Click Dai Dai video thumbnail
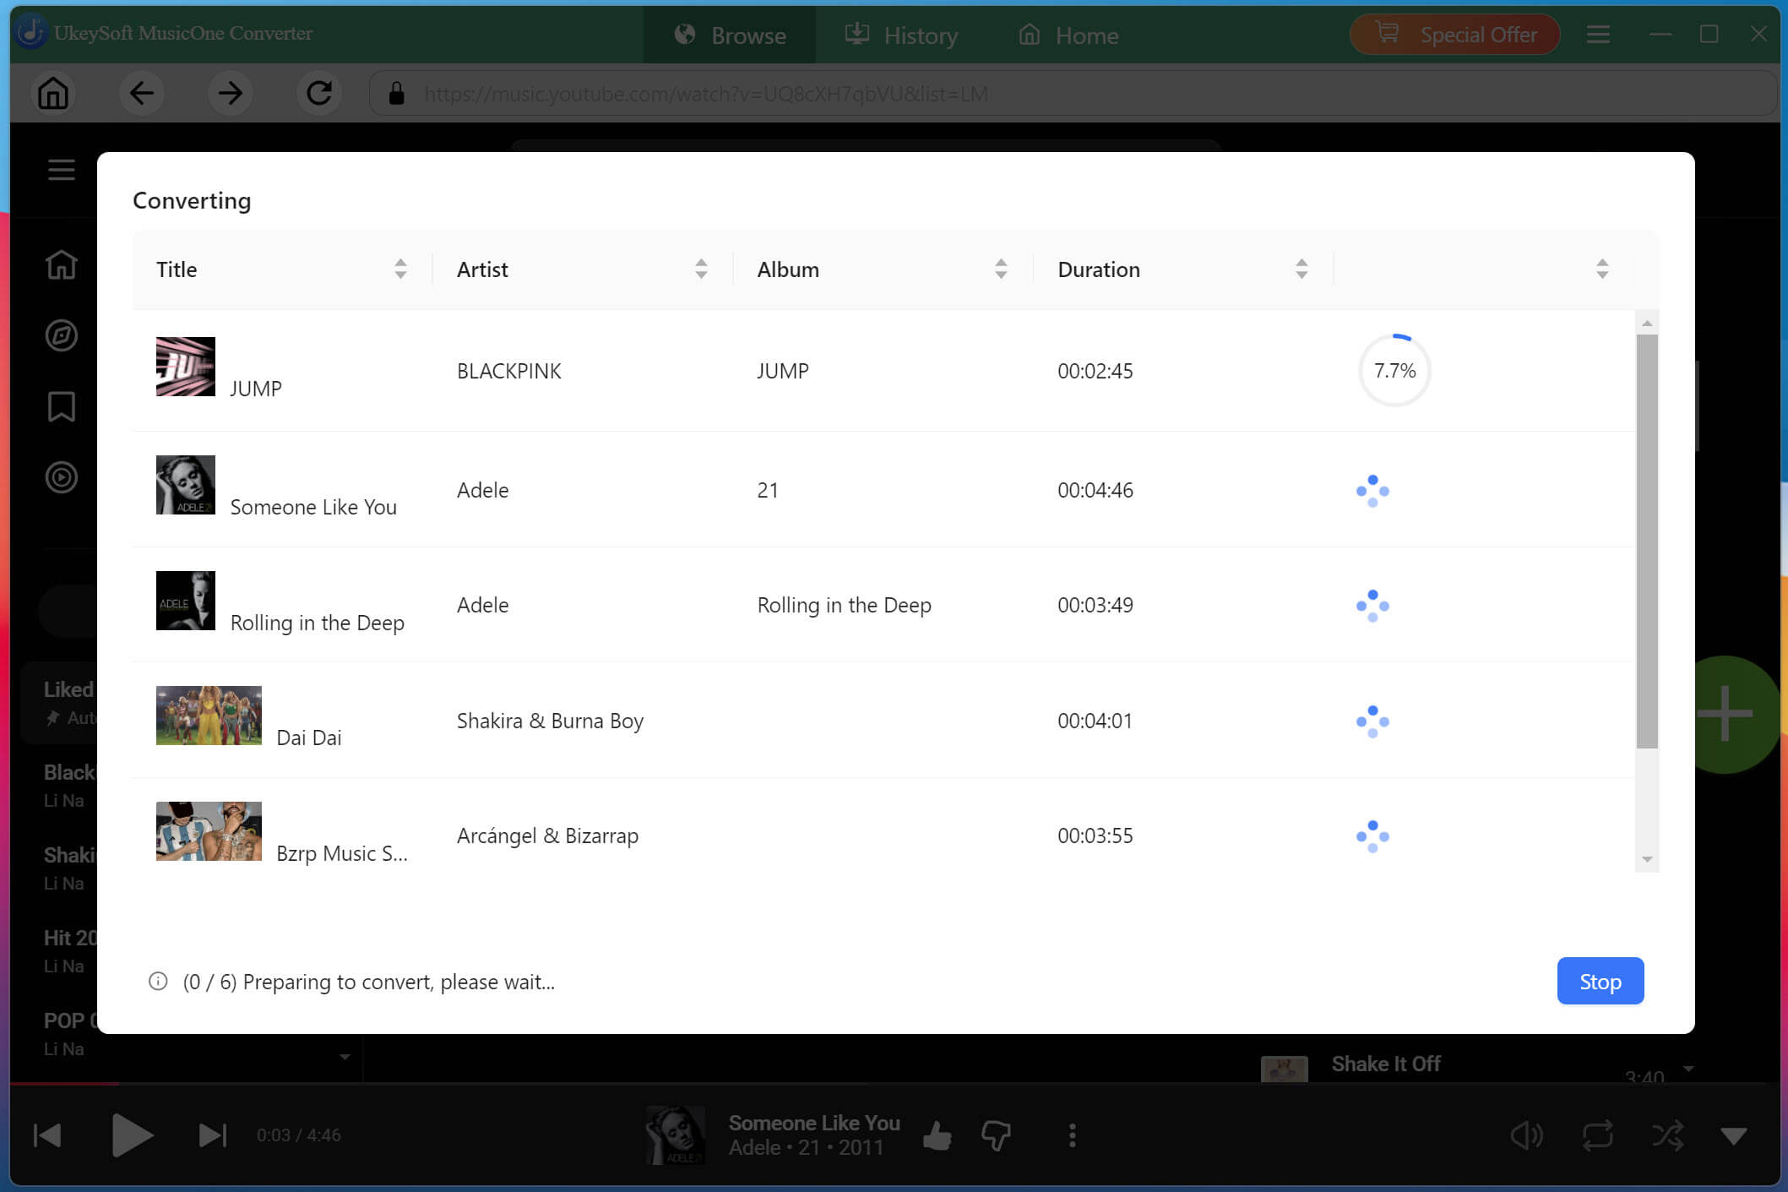 click(209, 716)
